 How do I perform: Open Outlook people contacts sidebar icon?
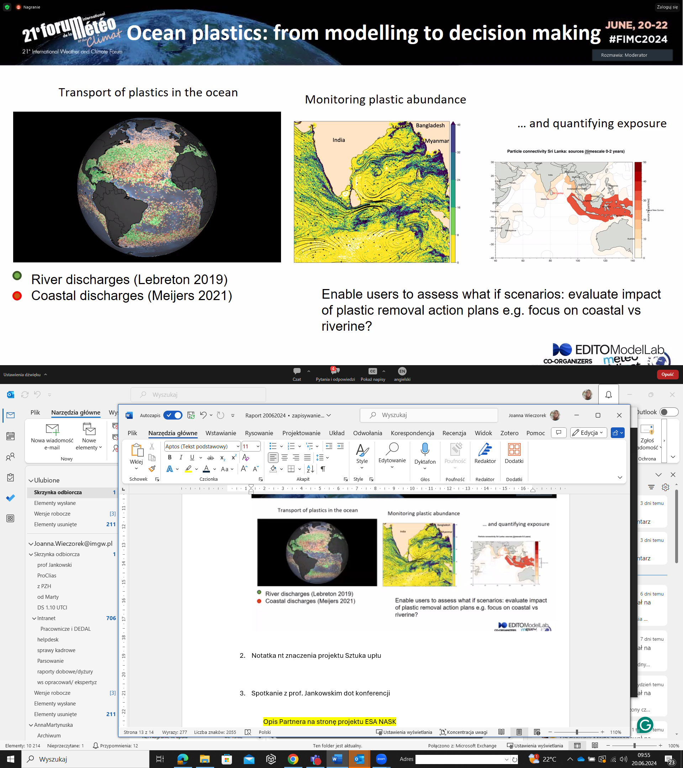click(11, 457)
